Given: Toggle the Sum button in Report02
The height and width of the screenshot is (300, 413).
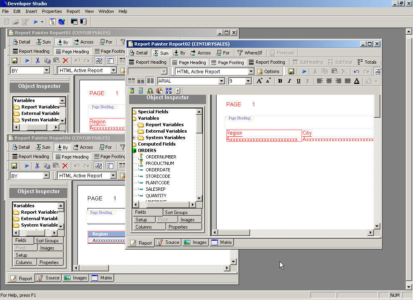Looking at the screenshot, I should [160, 53].
